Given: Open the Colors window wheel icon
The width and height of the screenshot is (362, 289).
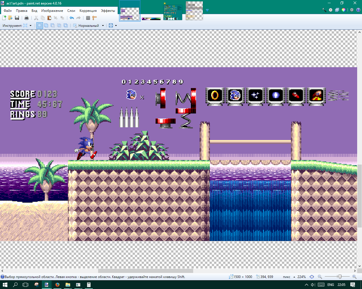Looking at the screenshot, I should click(343, 10).
